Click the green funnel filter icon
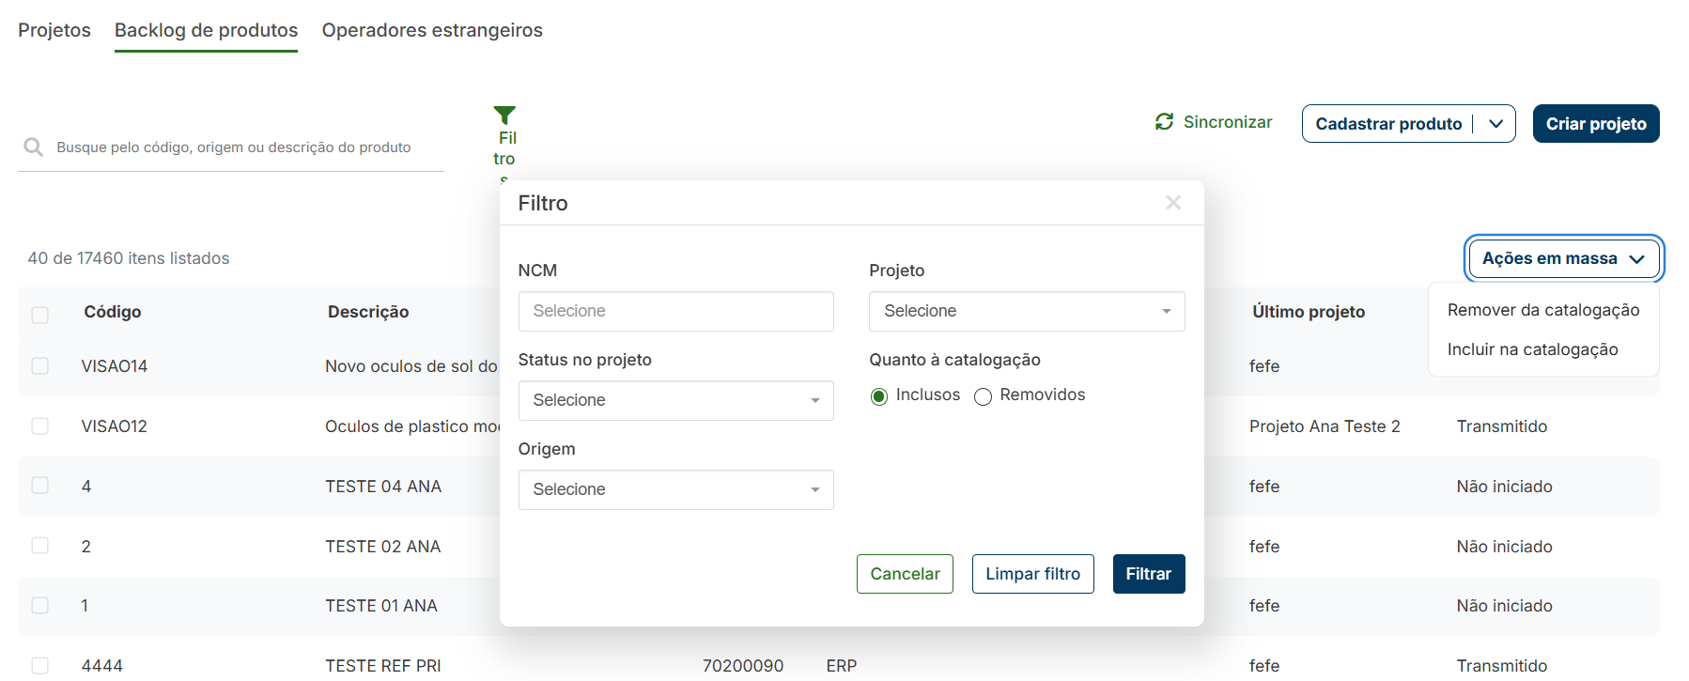Image resolution: width=1689 pixels, height=681 pixels. coord(504,116)
